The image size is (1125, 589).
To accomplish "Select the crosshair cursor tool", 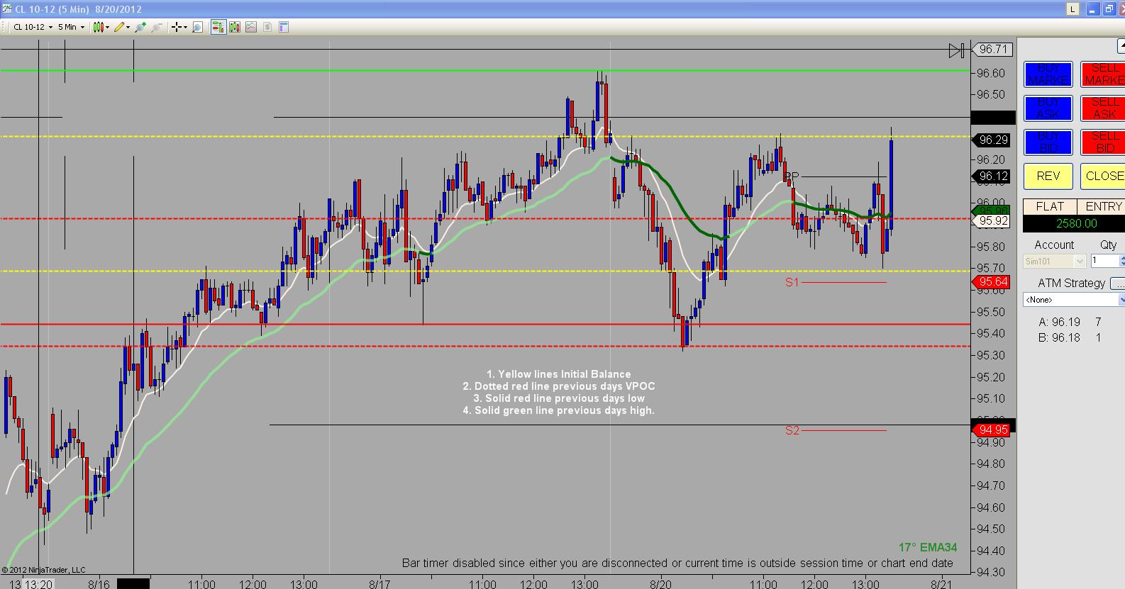I will pos(177,27).
